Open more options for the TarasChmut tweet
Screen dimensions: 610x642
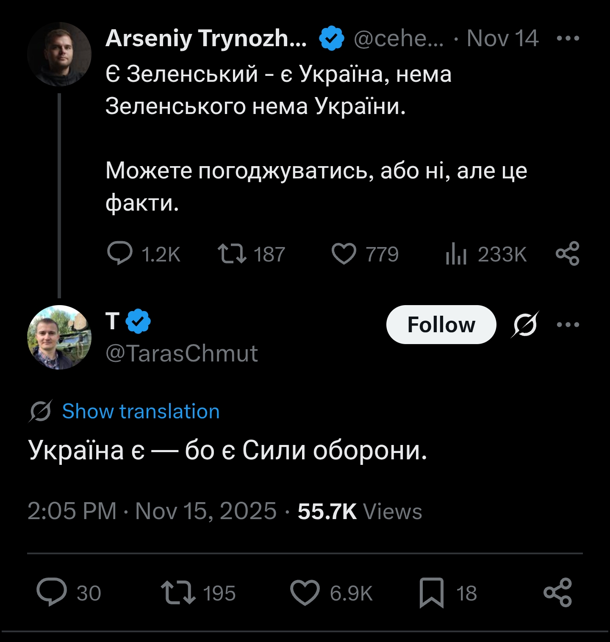click(568, 325)
